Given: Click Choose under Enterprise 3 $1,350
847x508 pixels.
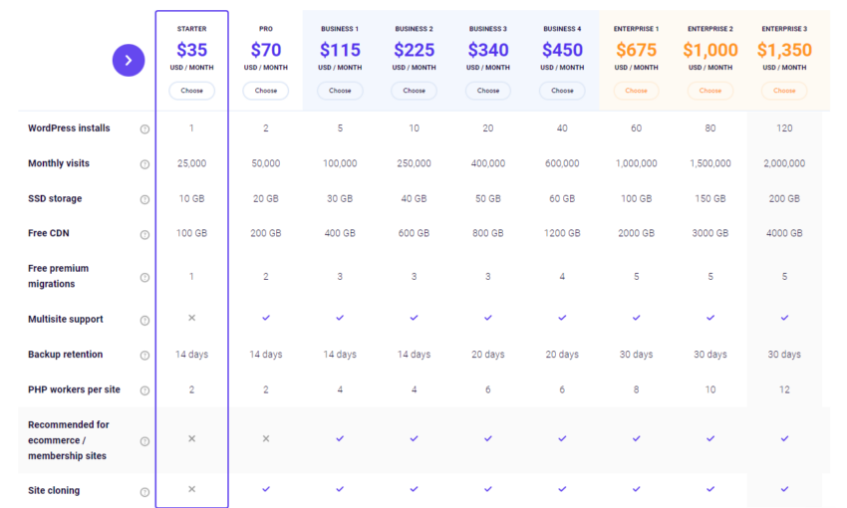Looking at the screenshot, I should point(784,91).
